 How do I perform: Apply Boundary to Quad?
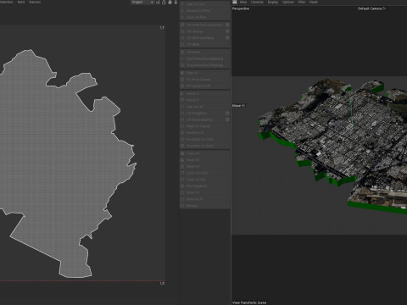point(204,146)
